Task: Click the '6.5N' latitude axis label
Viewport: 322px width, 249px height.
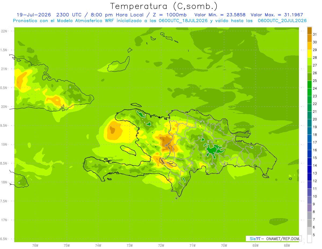Action: pyautogui.click(x=4, y=239)
